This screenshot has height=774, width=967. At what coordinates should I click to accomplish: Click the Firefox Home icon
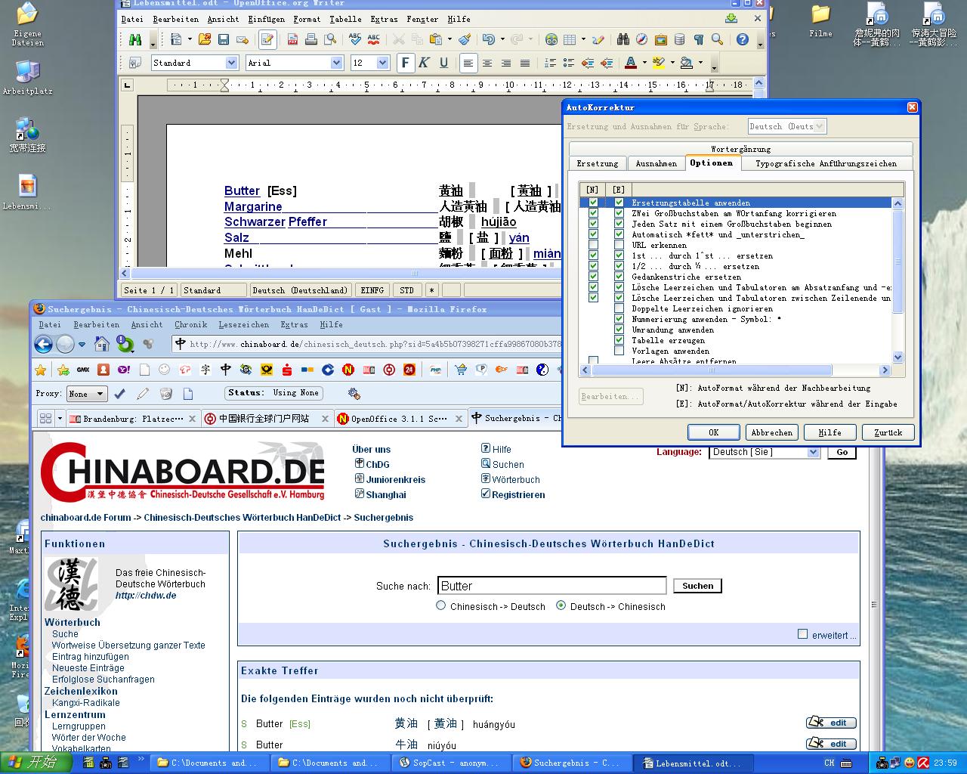tap(102, 345)
